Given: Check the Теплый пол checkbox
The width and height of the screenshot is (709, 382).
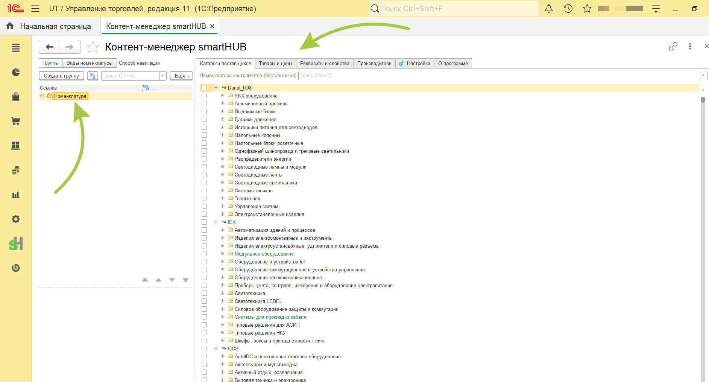Looking at the screenshot, I should click(204, 198).
